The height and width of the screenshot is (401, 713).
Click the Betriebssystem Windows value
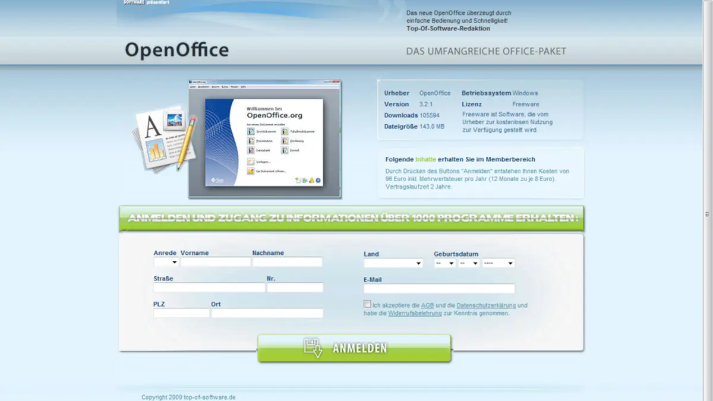coord(525,93)
